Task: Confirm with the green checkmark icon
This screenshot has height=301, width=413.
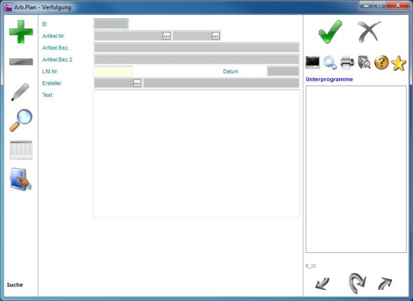Action: [329, 32]
